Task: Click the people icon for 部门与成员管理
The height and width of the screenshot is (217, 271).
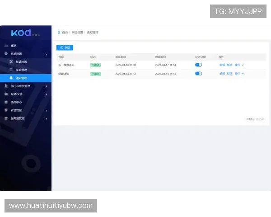Action: tap(6, 86)
